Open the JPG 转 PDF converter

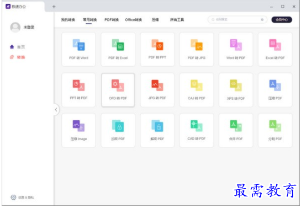(157, 90)
